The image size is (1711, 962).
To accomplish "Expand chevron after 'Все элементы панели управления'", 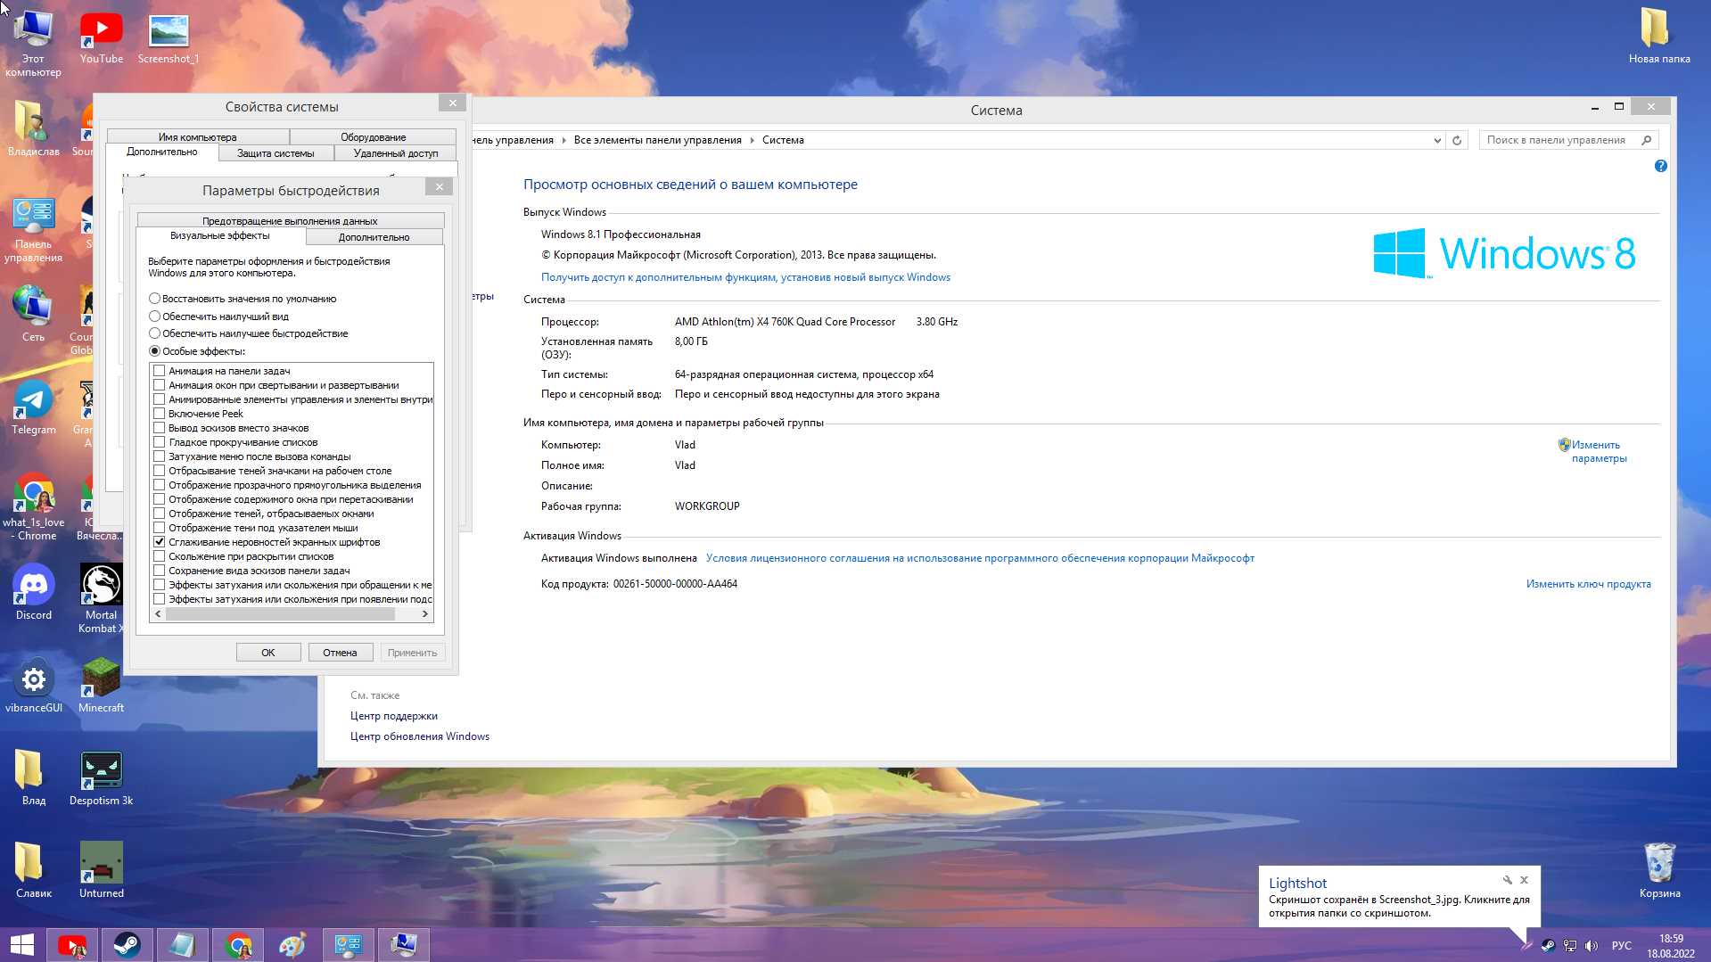I will [752, 140].
